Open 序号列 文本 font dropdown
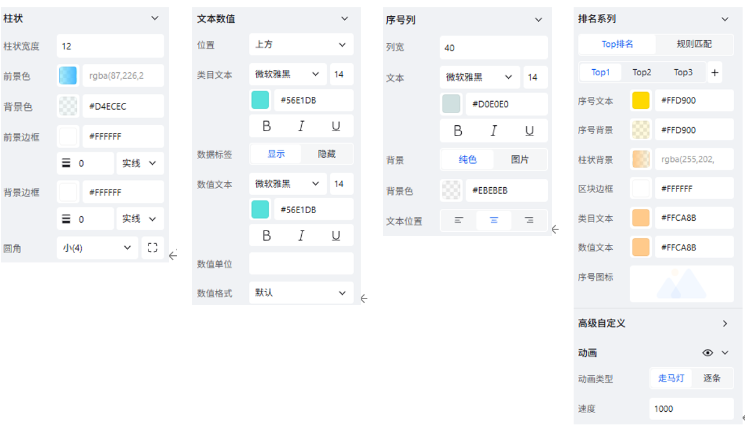 pyautogui.click(x=480, y=77)
